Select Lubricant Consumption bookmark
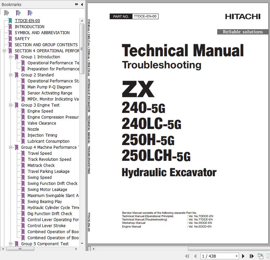 point(48,141)
